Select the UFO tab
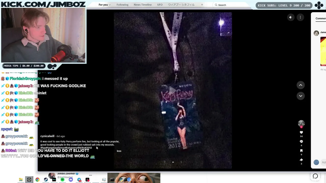The image size is (326, 183). (x=160, y=5)
